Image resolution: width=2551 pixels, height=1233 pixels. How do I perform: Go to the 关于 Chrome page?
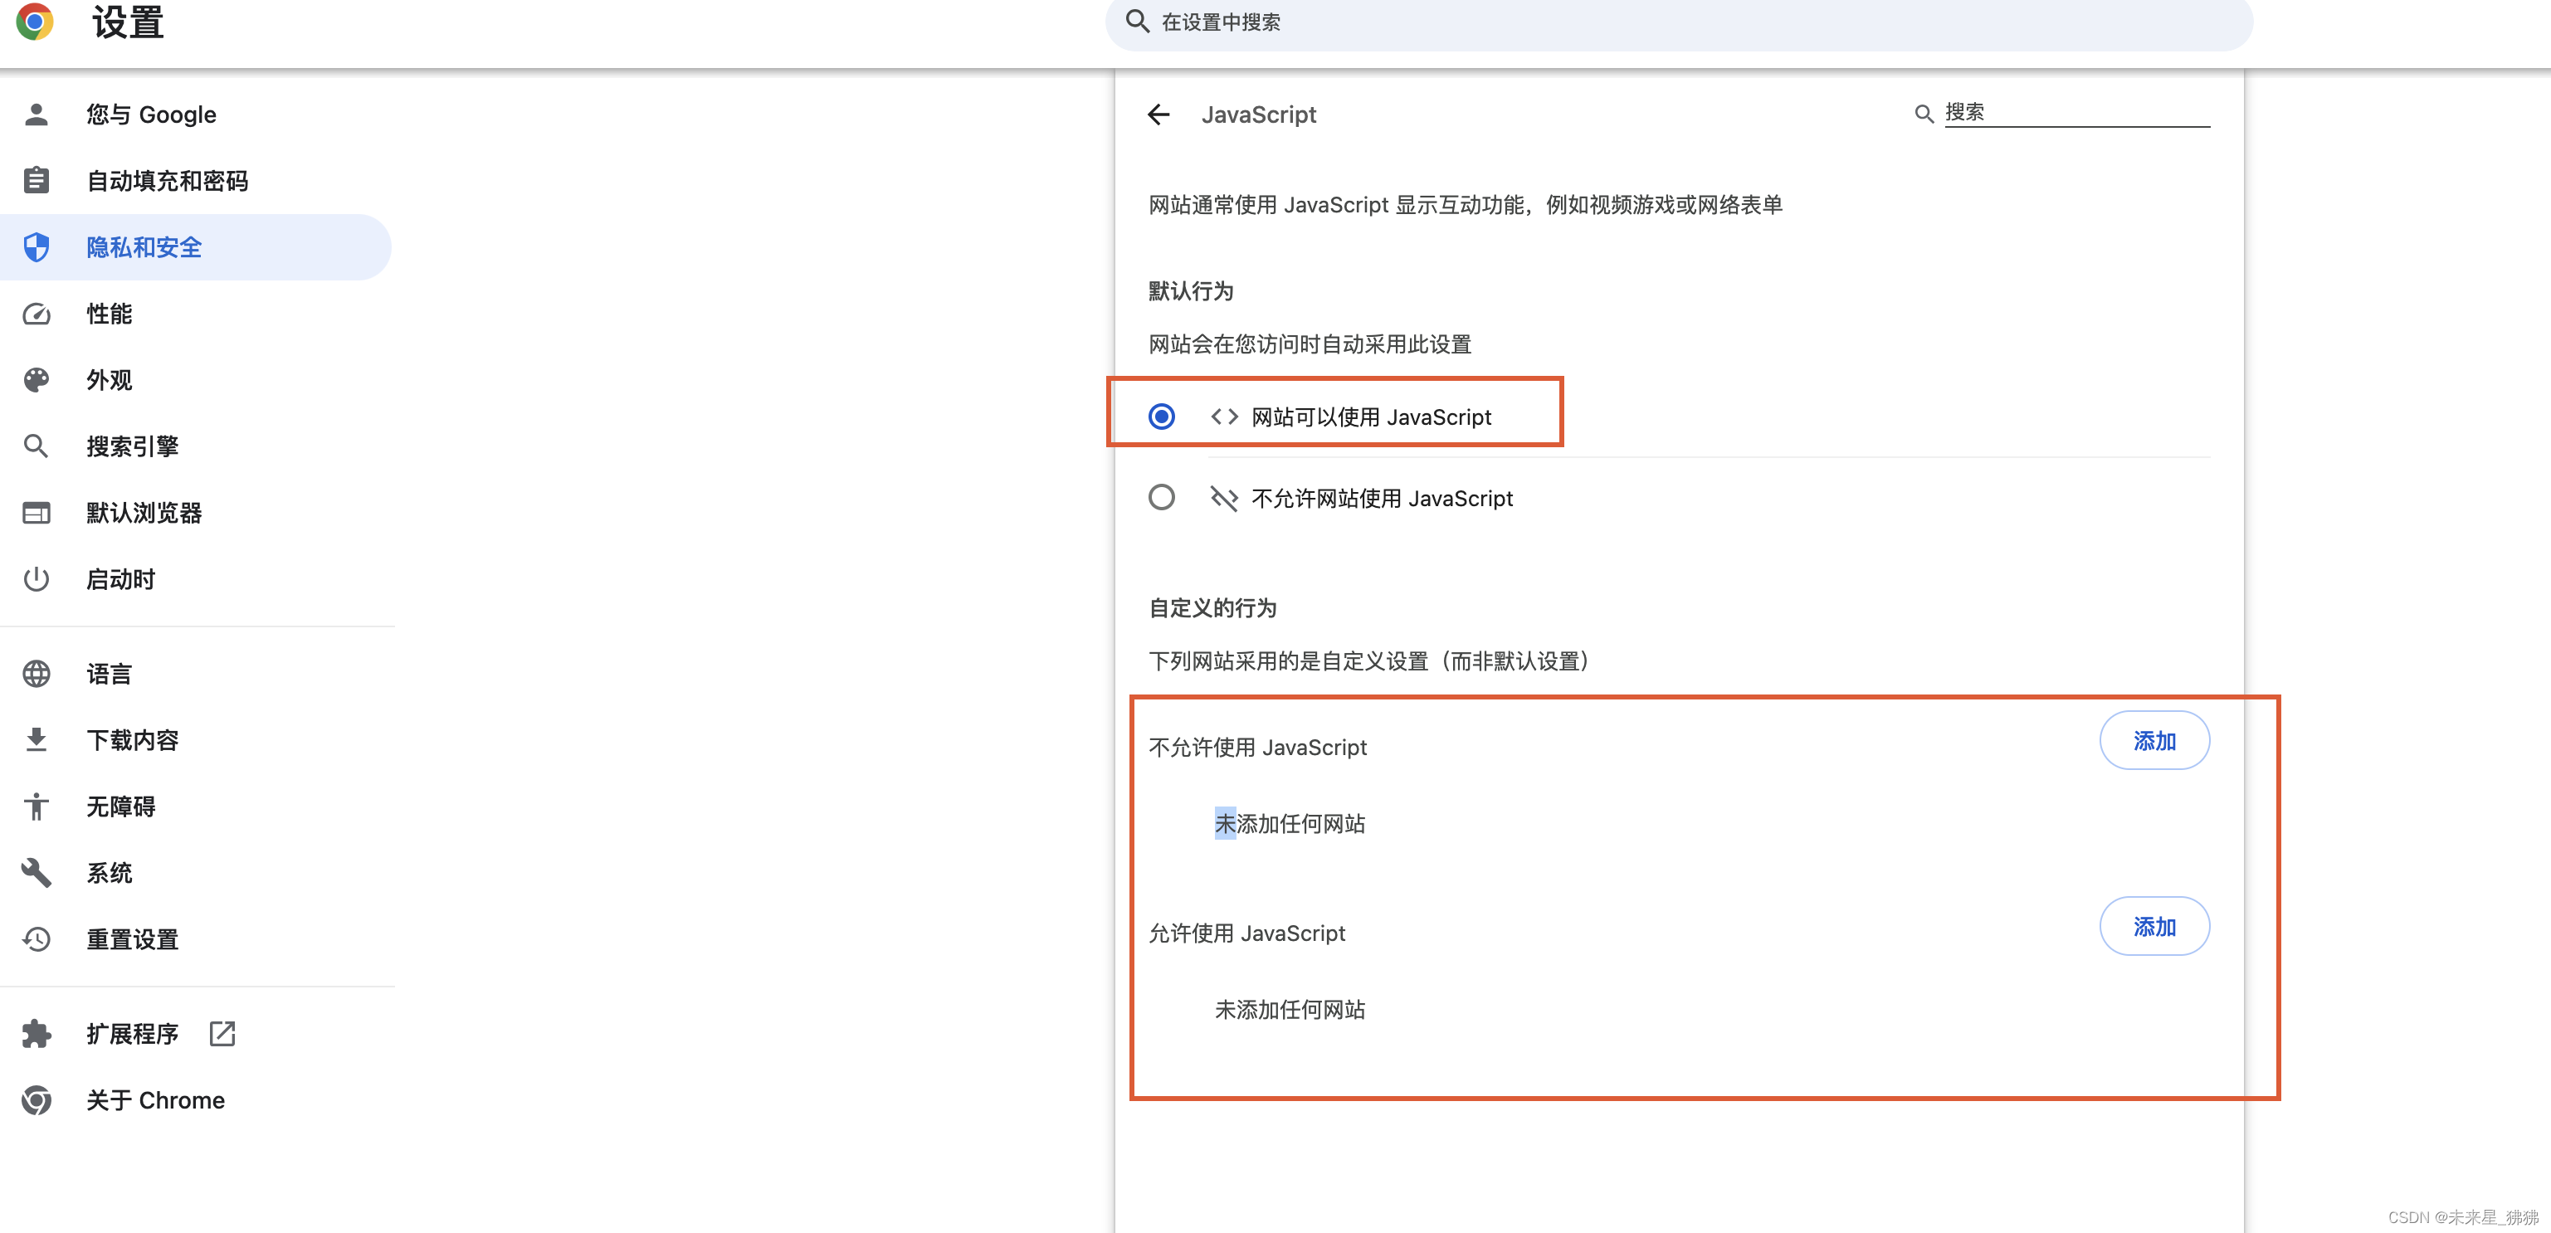(154, 1100)
